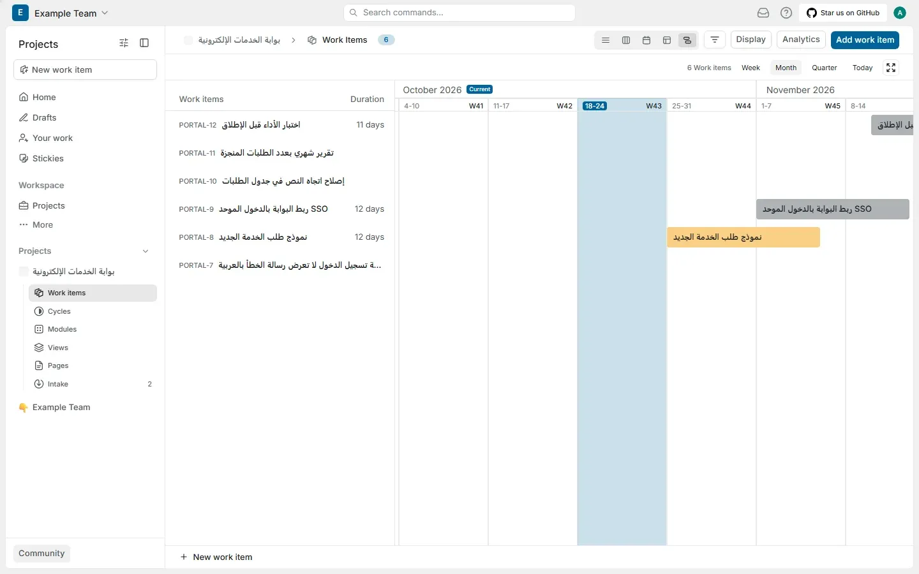Click the Community button

pos(41,554)
